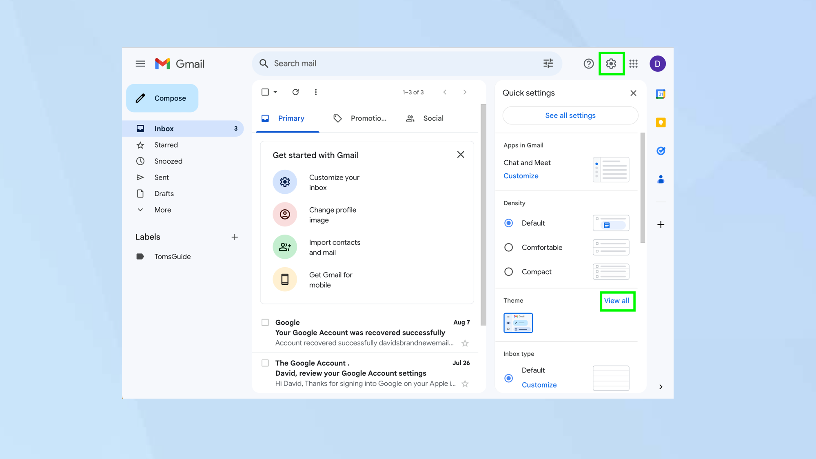Click the compose pencil icon
The image size is (816, 459).
141,98
